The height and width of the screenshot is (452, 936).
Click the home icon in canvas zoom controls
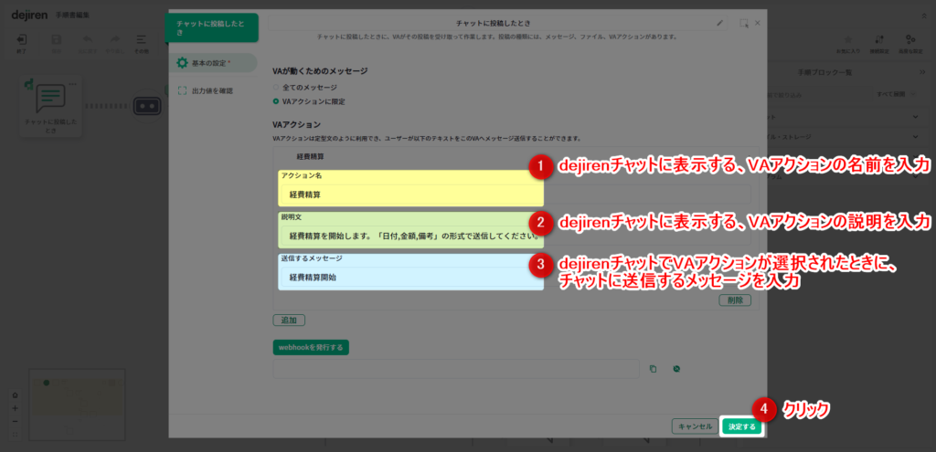(15, 395)
